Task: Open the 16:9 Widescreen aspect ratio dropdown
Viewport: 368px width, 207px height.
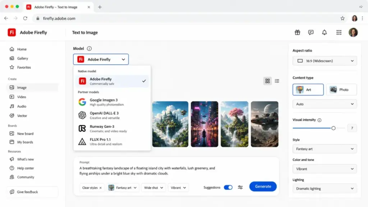Action: point(325,61)
